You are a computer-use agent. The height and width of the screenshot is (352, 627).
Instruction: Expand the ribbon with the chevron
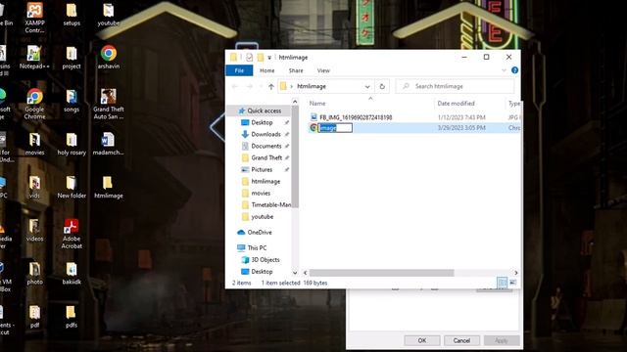(x=504, y=70)
